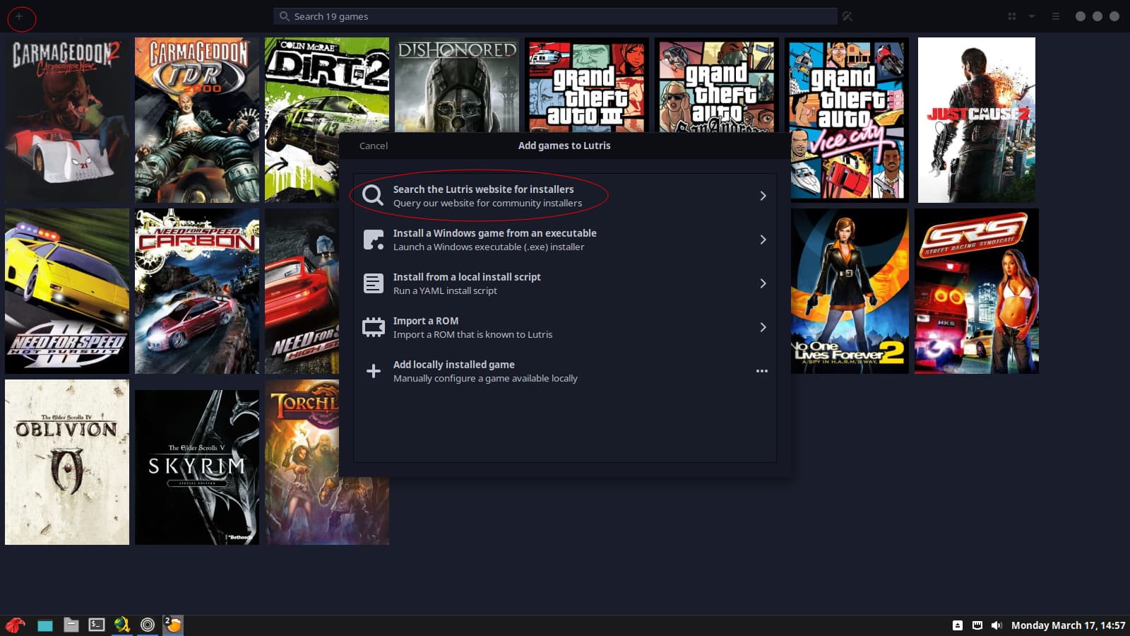Viewport: 1130px width, 636px height.
Task: Select Grand Theft Auto III cover
Action: (587, 85)
